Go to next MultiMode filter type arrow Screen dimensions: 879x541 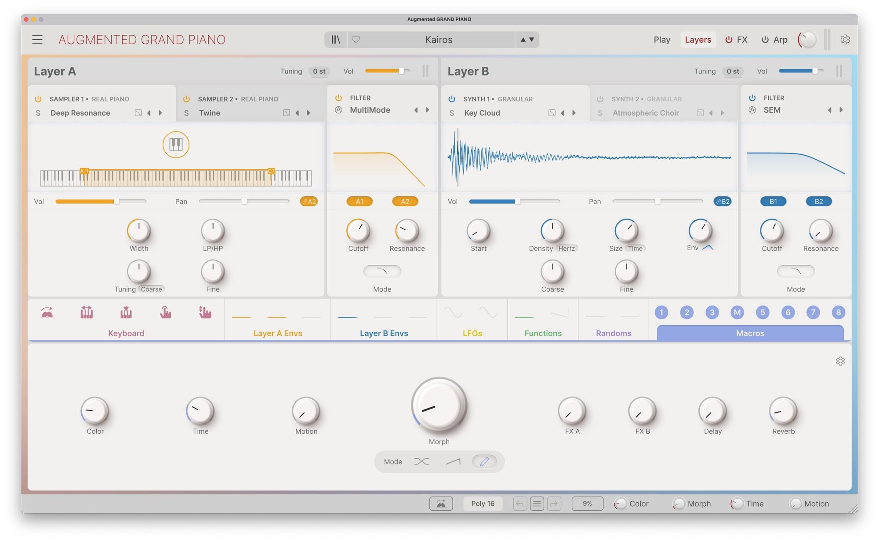pyautogui.click(x=427, y=110)
